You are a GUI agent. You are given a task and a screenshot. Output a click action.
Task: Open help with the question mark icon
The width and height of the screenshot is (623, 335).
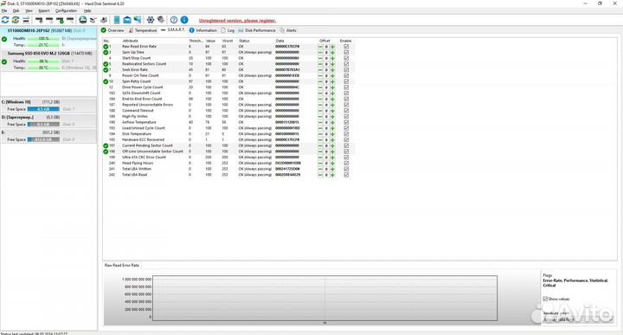tap(174, 19)
